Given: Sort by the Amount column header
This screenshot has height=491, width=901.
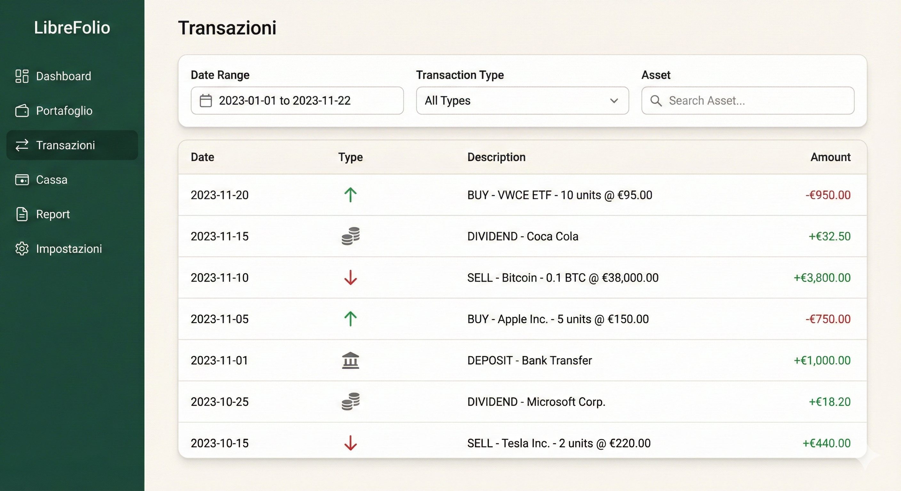Looking at the screenshot, I should pyautogui.click(x=830, y=157).
